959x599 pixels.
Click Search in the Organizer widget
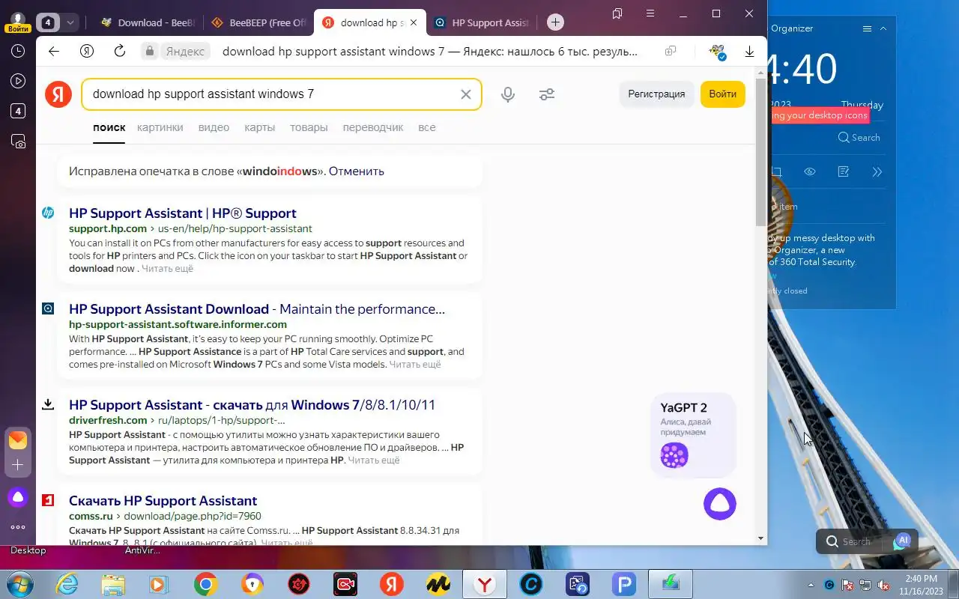859,138
